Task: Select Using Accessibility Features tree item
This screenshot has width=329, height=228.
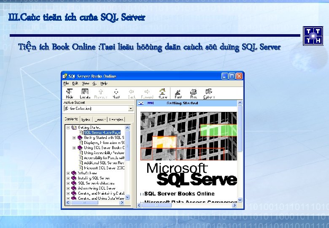Action: (x=104, y=152)
